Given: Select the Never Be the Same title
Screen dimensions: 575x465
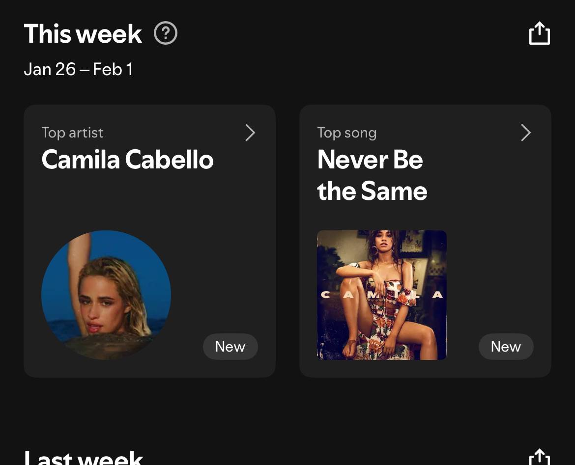Looking at the screenshot, I should point(372,175).
